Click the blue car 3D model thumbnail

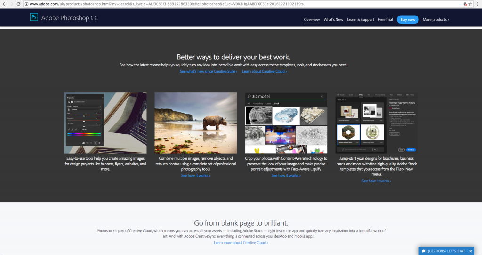click(286, 116)
